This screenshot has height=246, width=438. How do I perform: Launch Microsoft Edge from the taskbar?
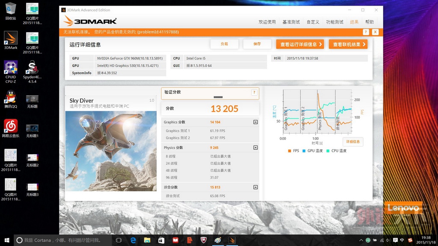click(133, 240)
